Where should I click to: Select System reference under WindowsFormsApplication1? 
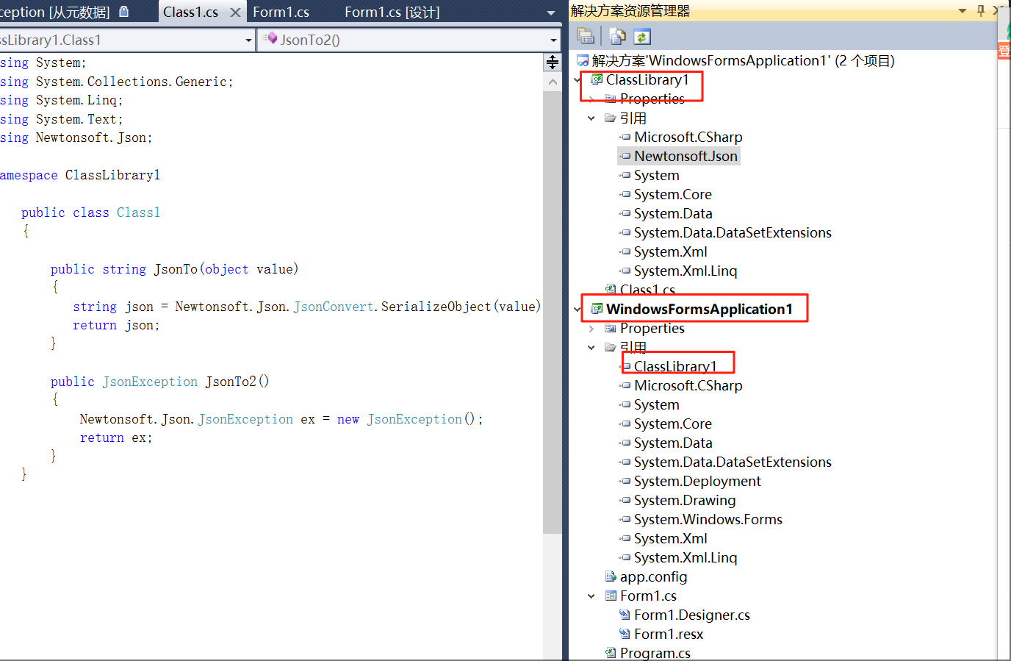[x=657, y=404]
